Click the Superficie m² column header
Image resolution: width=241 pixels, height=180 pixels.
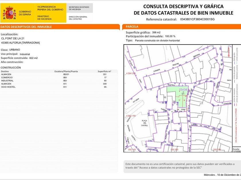pyautogui.click(x=104, y=71)
